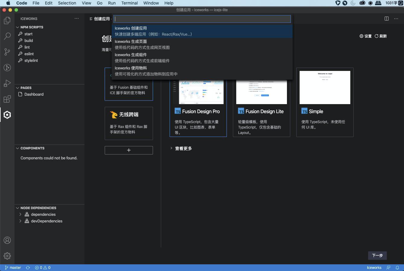Open the Iceworks panel in the activity bar
The image size is (404, 271).
(7, 115)
